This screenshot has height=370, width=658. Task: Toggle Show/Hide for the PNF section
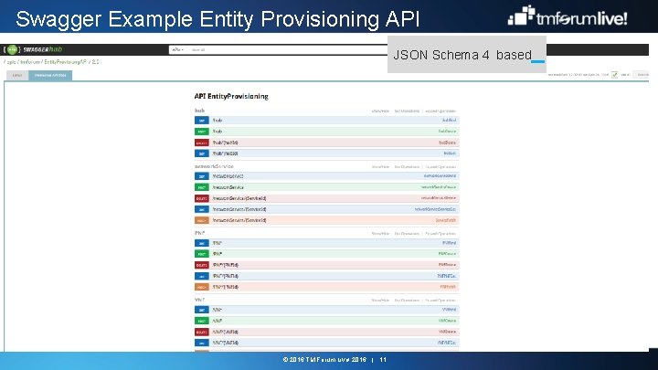380,234
